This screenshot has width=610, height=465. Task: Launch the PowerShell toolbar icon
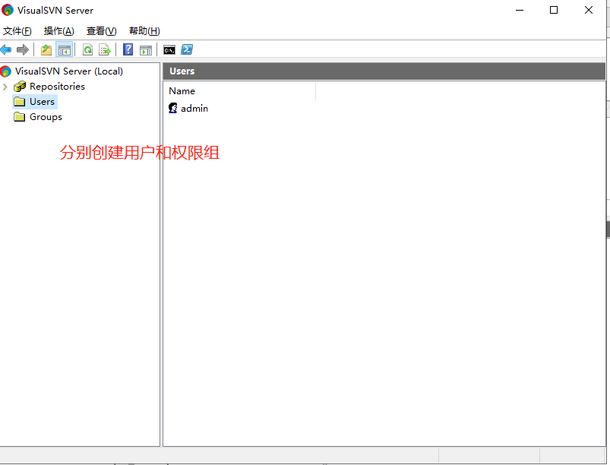[187, 49]
